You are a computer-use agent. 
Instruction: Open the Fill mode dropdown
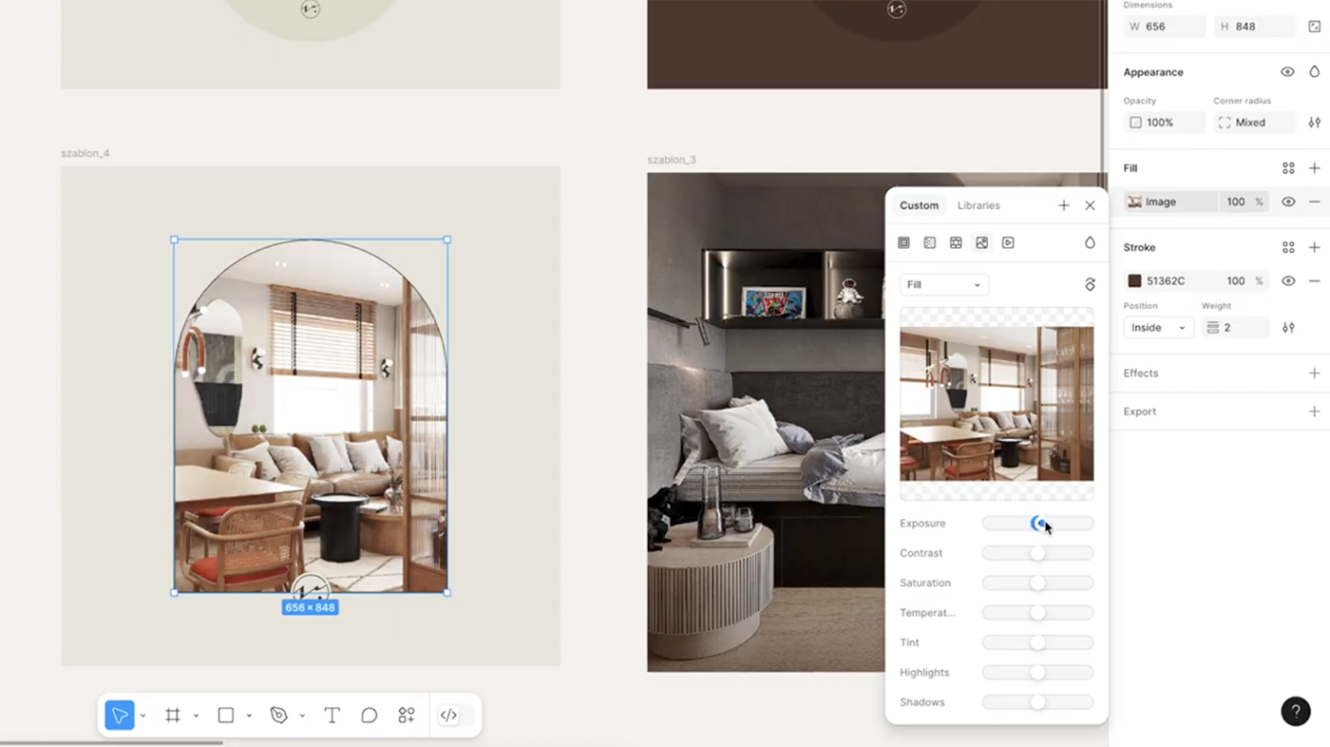point(943,284)
